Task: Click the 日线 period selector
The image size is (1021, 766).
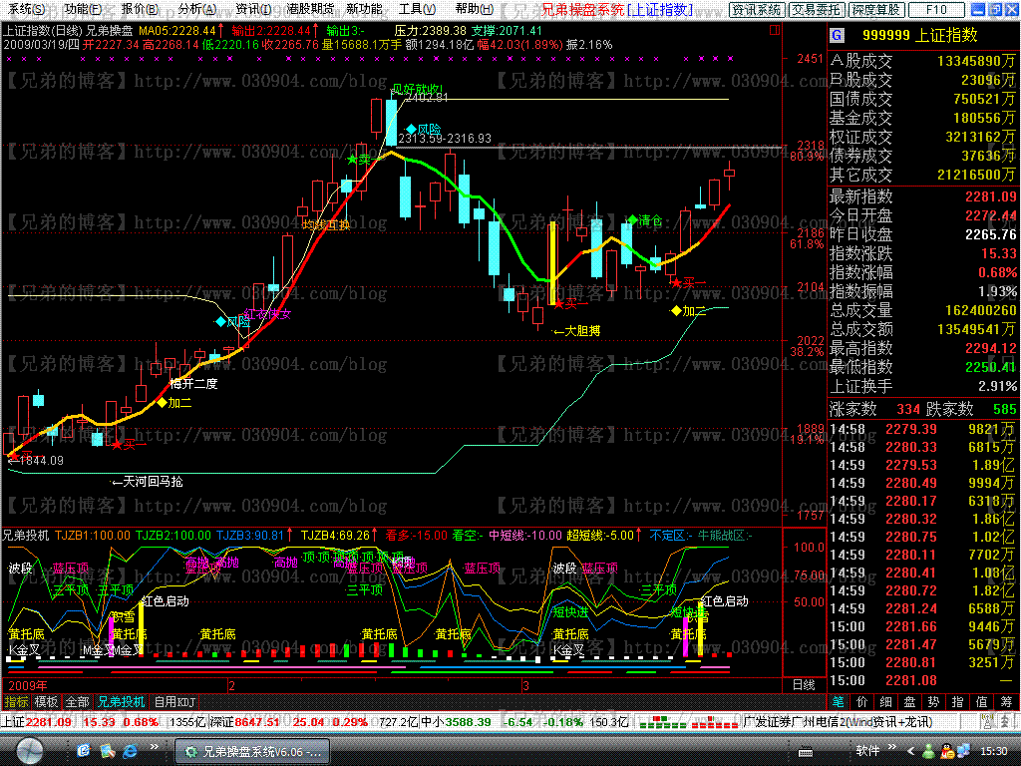Action: pyautogui.click(x=804, y=685)
